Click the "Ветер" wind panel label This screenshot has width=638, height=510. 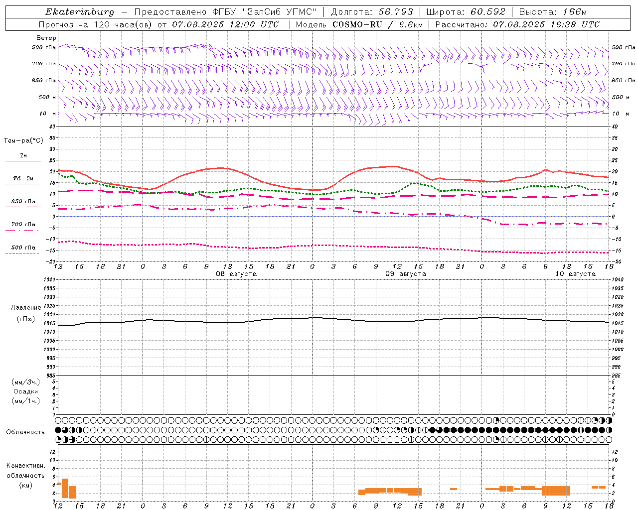pos(46,38)
